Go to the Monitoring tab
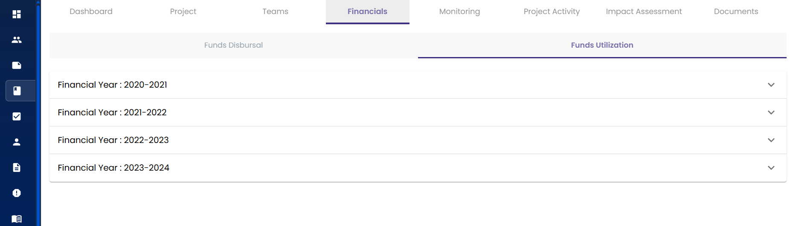Viewport: 790px width, 226px height. [x=459, y=11]
